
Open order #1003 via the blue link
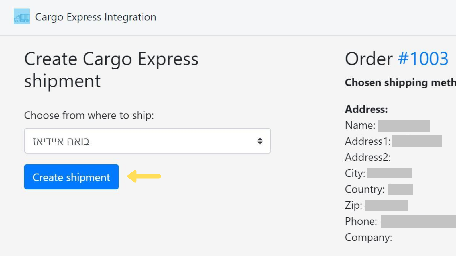coord(423,59)
